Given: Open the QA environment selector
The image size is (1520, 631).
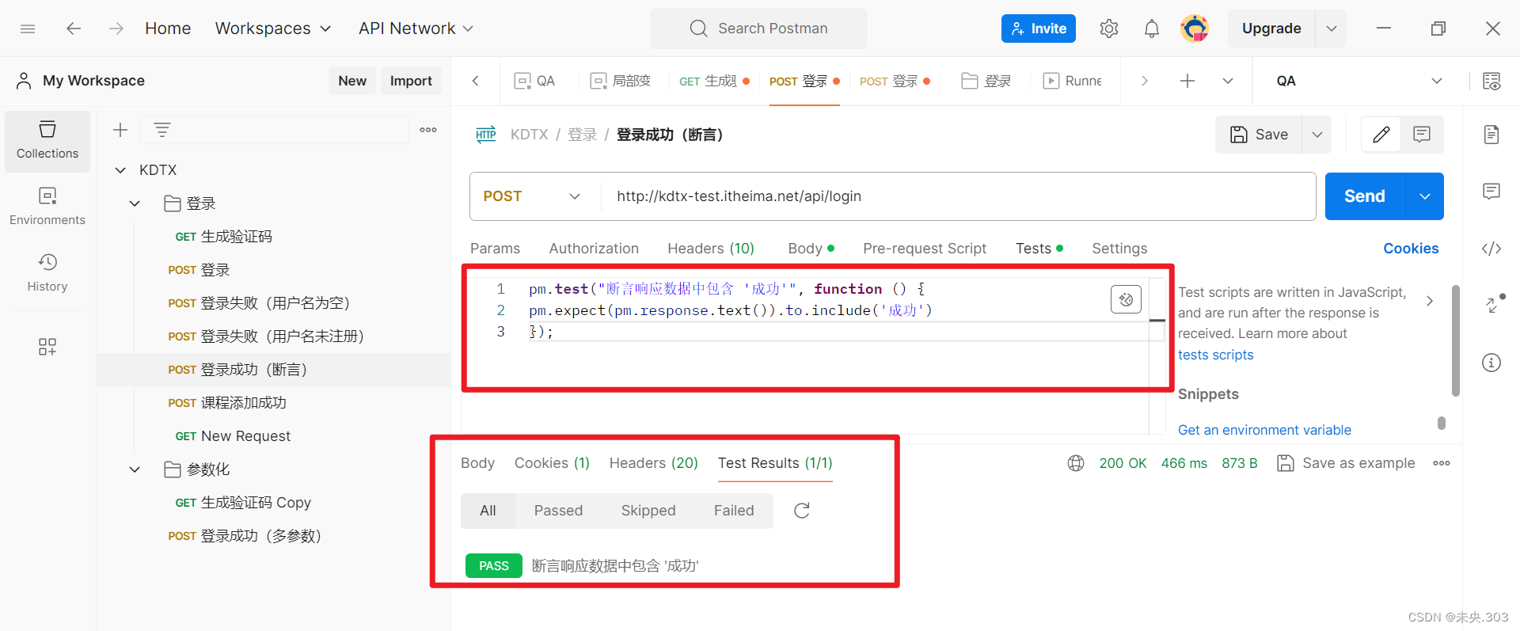Looking at the screenshot, I should [x=1358, y=81].
